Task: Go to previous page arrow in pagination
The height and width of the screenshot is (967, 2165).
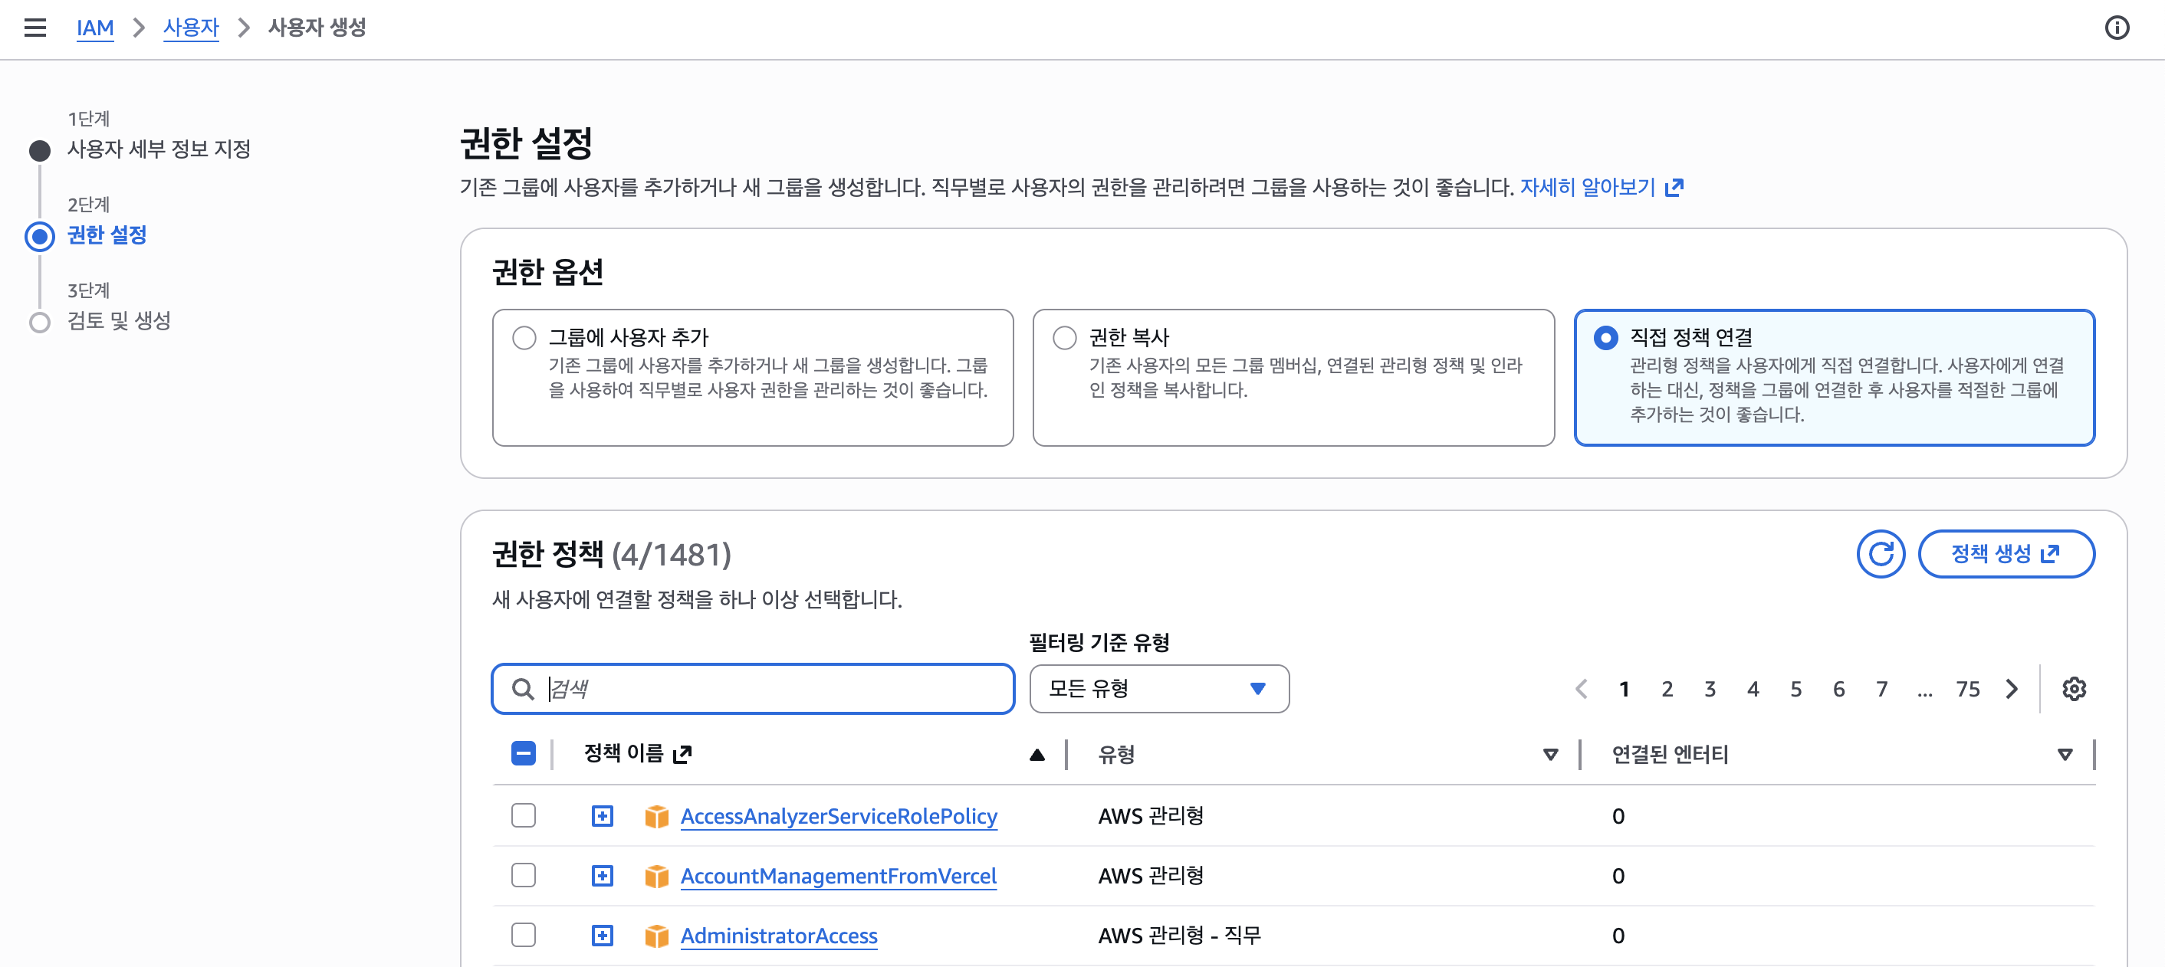Action: [x=1581, y=689]
